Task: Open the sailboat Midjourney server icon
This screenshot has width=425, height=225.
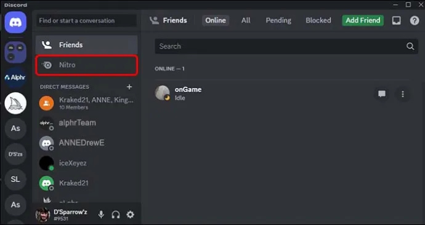Action: click(x=15, y=103)
